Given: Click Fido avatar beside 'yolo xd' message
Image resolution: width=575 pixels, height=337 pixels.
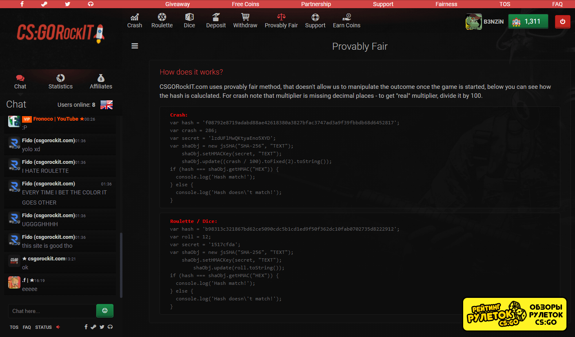Looking at the screenshot, I should coord(14,143).
